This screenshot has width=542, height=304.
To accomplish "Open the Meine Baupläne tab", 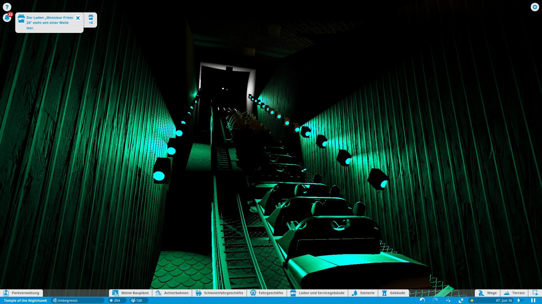I will pyautogui.click(x=130, y=293).
